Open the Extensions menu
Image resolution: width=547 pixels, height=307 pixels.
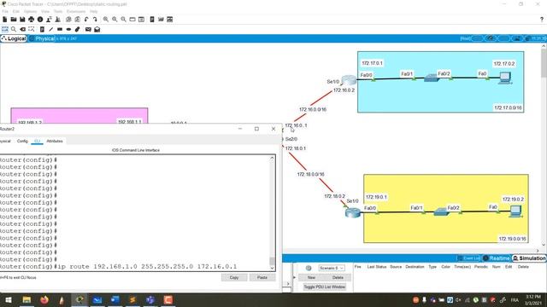[76, 11]
